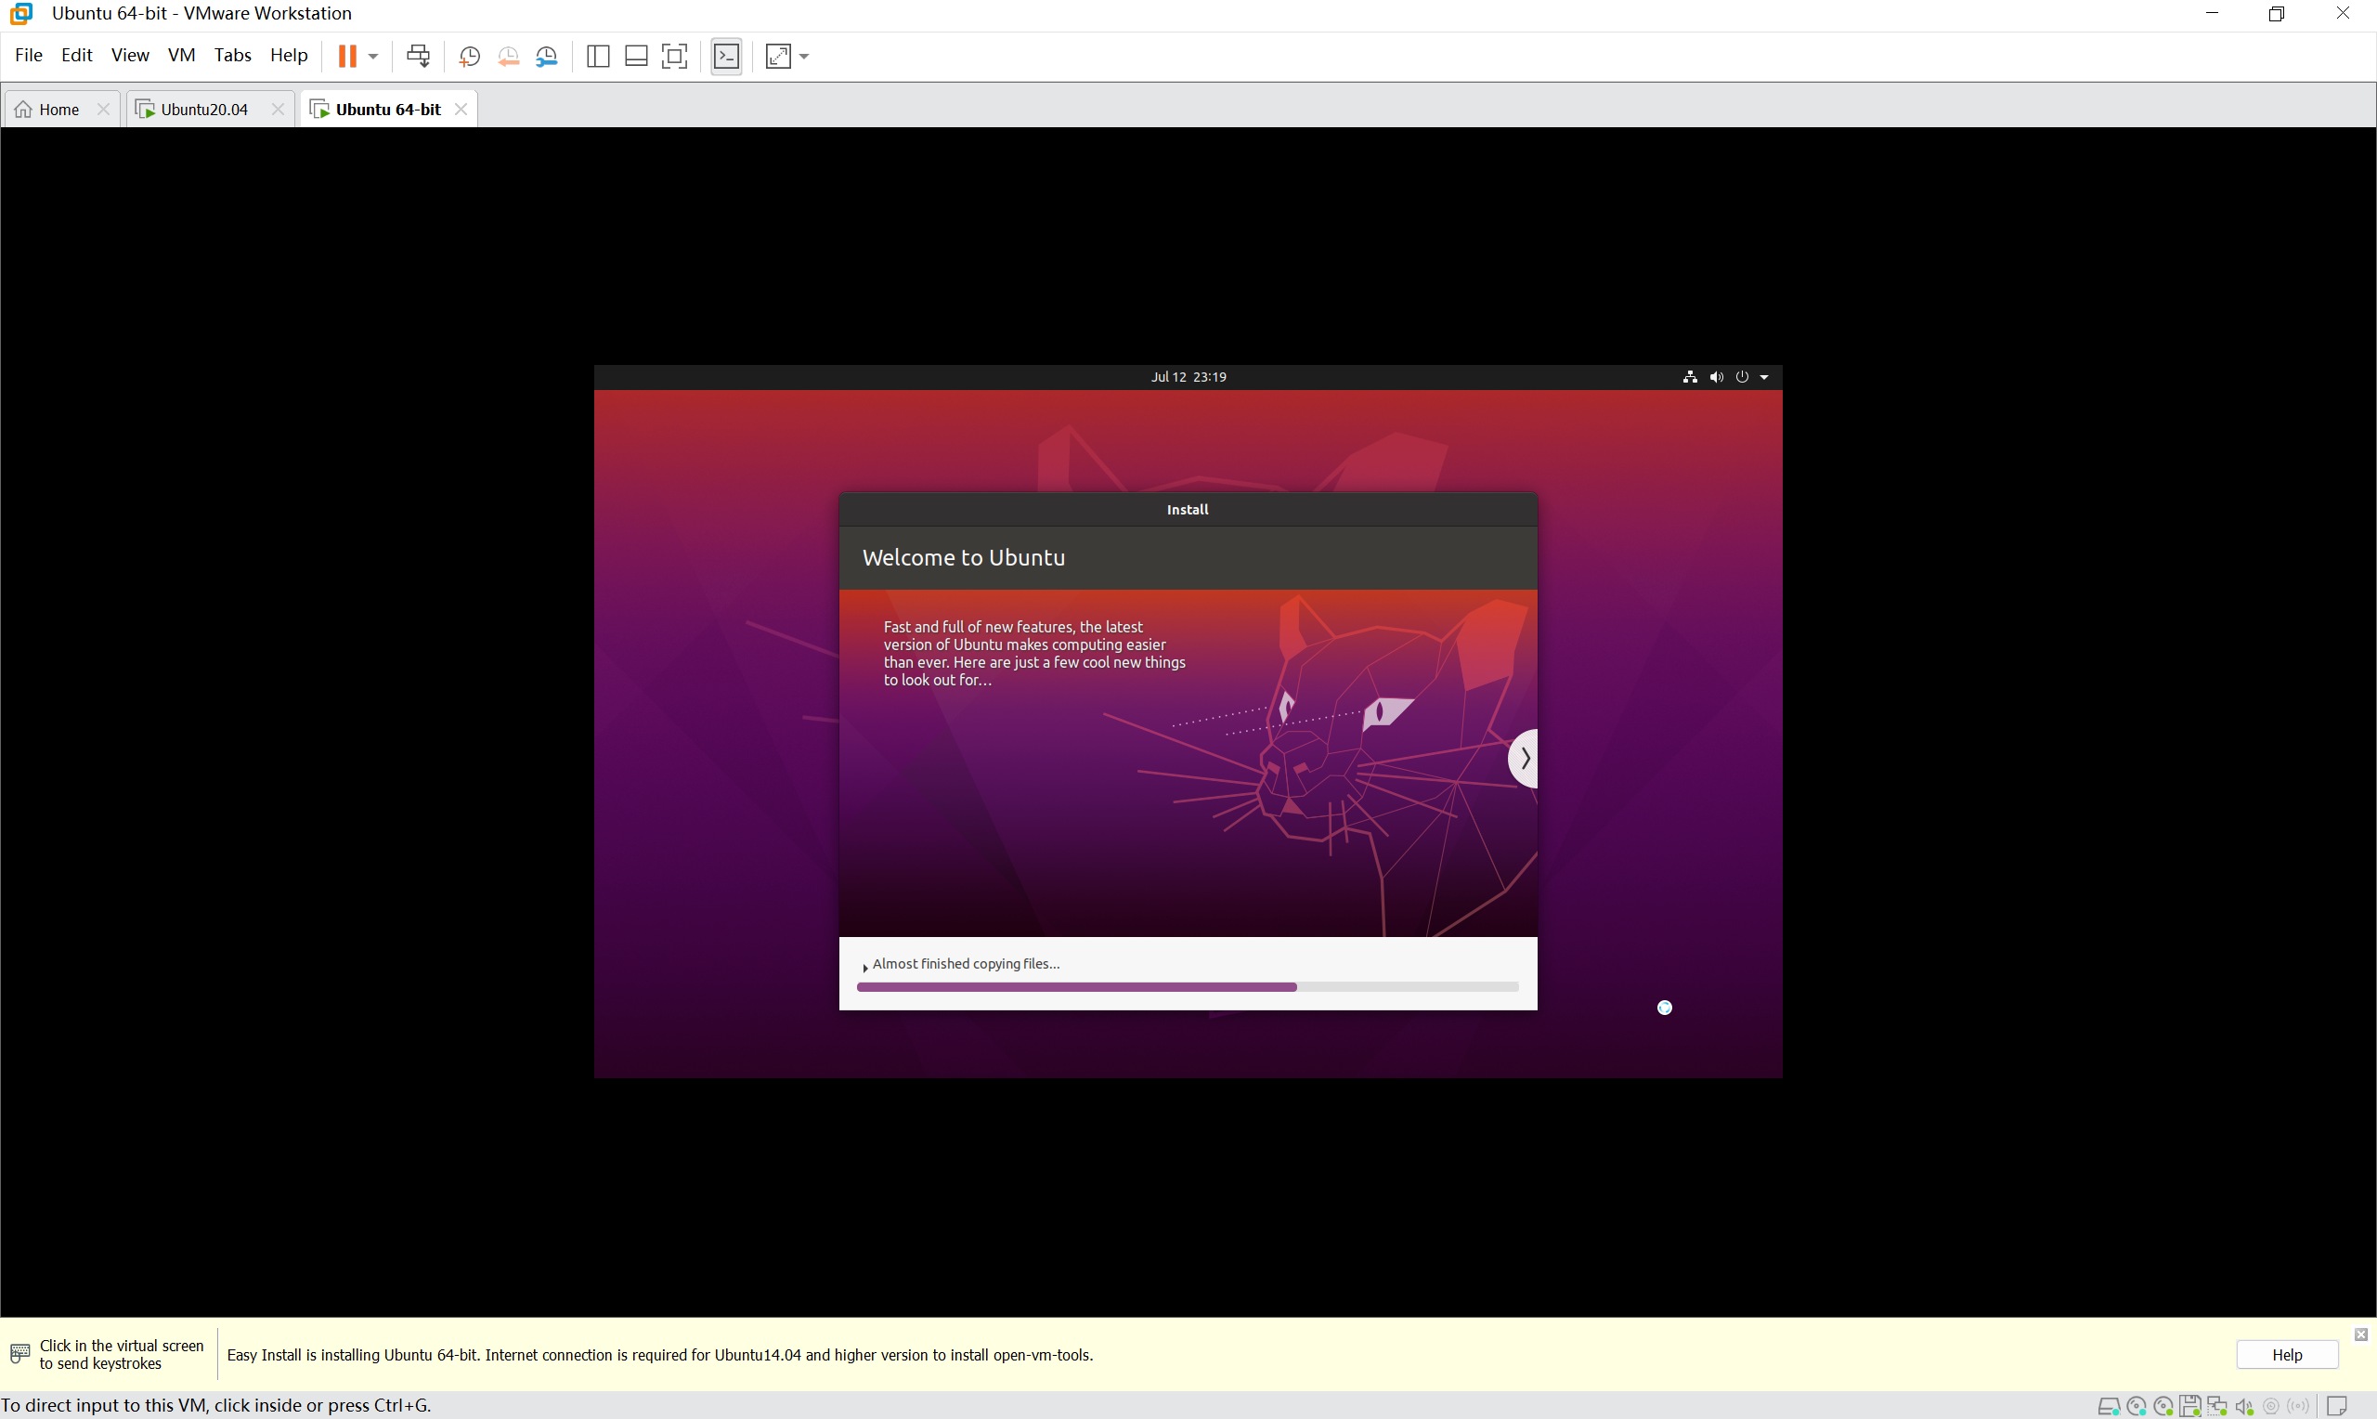Take a snapshot of this virtual machine
The width and height of the screenshot is (2377, 1419).
click(469, 57)
